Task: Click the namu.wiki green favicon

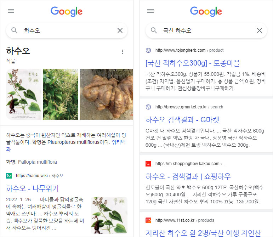Action: click(x=9, y=175)
